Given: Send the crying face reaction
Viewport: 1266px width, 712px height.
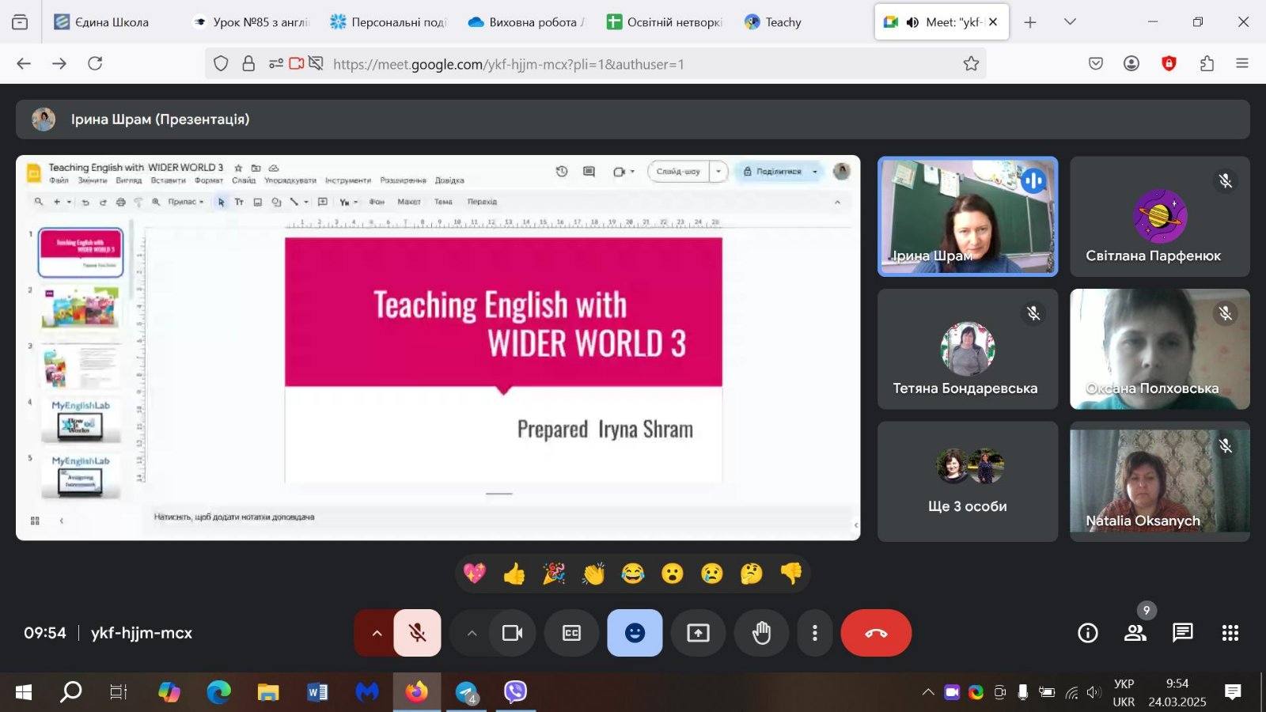Looking at the screenshot, I should pyautogui.click(x=712, y=573).
